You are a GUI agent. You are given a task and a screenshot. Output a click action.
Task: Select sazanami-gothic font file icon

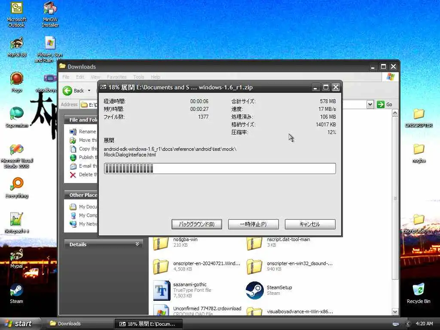click(162, 290)
